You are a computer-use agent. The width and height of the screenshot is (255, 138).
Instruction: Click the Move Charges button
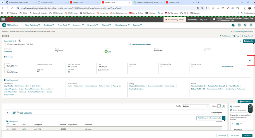tap(245, 102)
